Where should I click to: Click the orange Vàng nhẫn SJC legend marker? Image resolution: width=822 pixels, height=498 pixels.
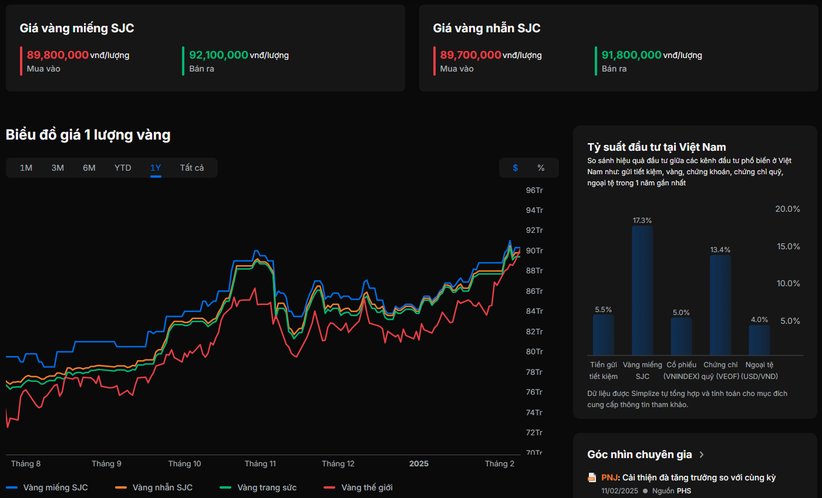click(121, 487)
